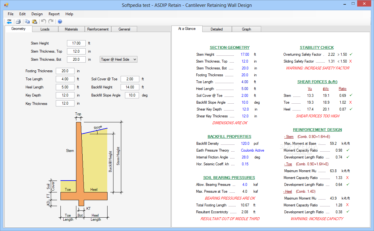The image size is (374, 231).
Task: Click the BACKFILL PROPERTIES heading
Action: (x=229, y=137)
